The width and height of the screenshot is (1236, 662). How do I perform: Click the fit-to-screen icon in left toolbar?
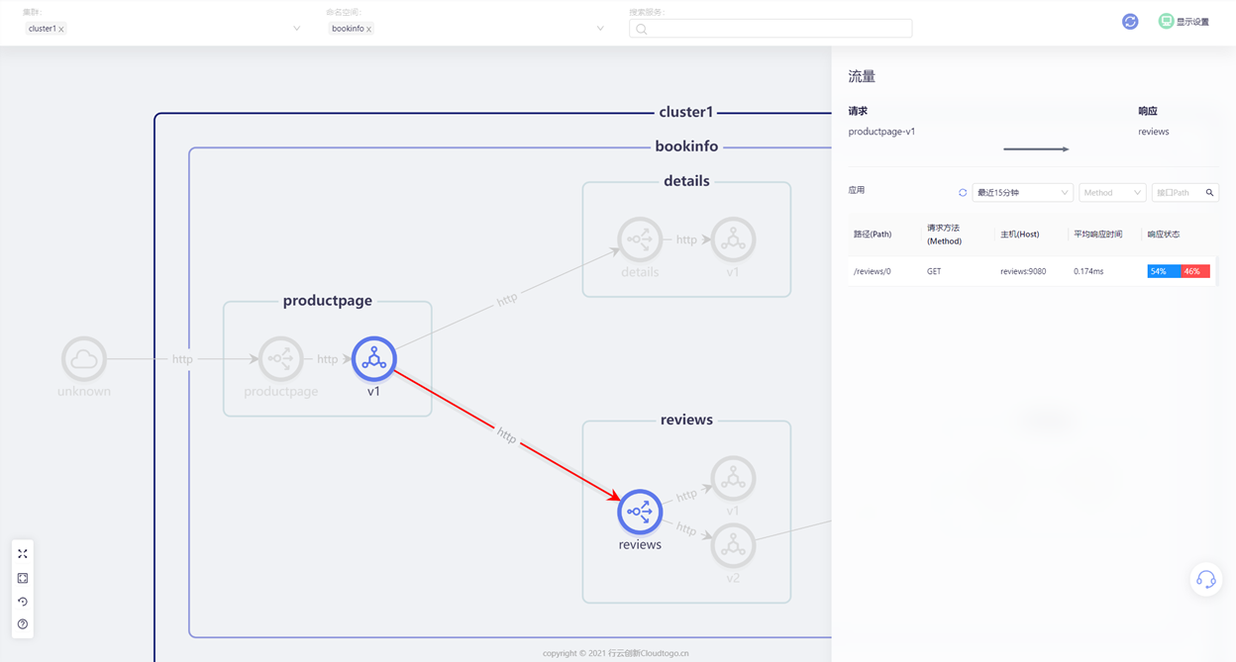tap(23, 578)
